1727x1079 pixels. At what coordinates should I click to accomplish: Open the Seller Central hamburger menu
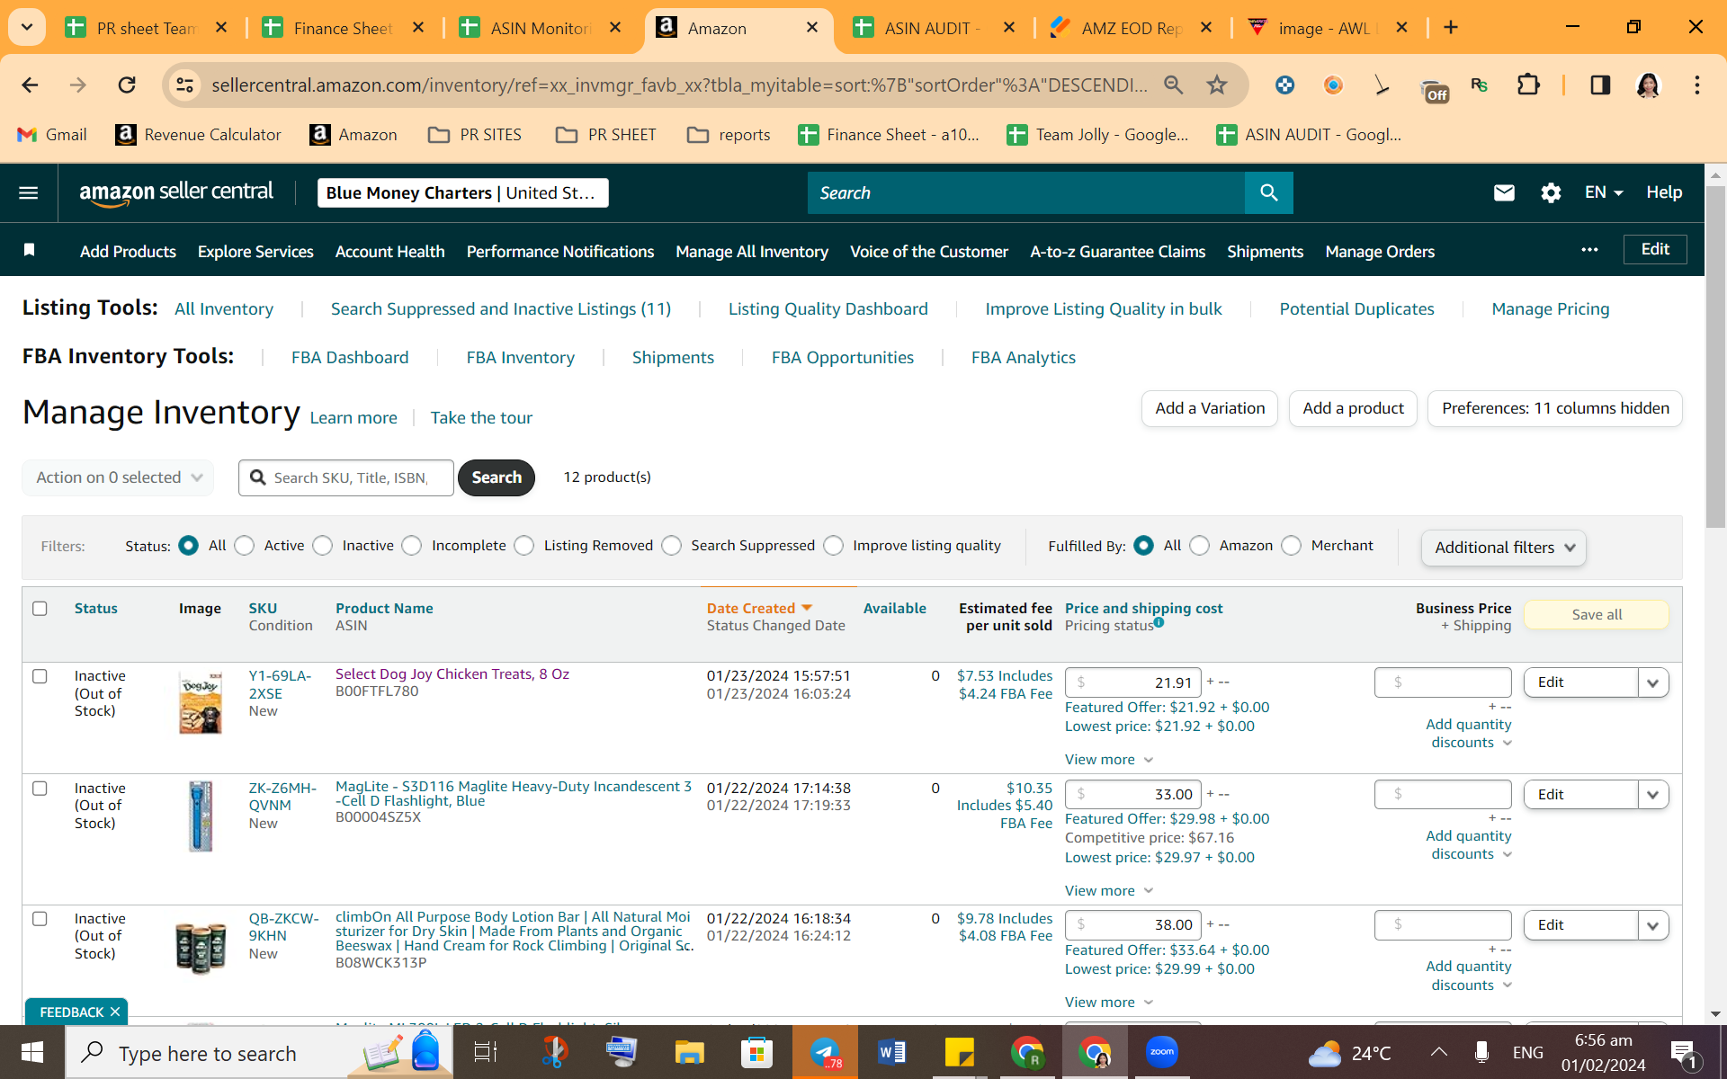click(x=29, y=192)
